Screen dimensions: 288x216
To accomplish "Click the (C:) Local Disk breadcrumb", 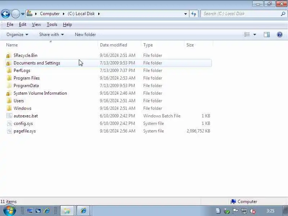I will [81, 14].
